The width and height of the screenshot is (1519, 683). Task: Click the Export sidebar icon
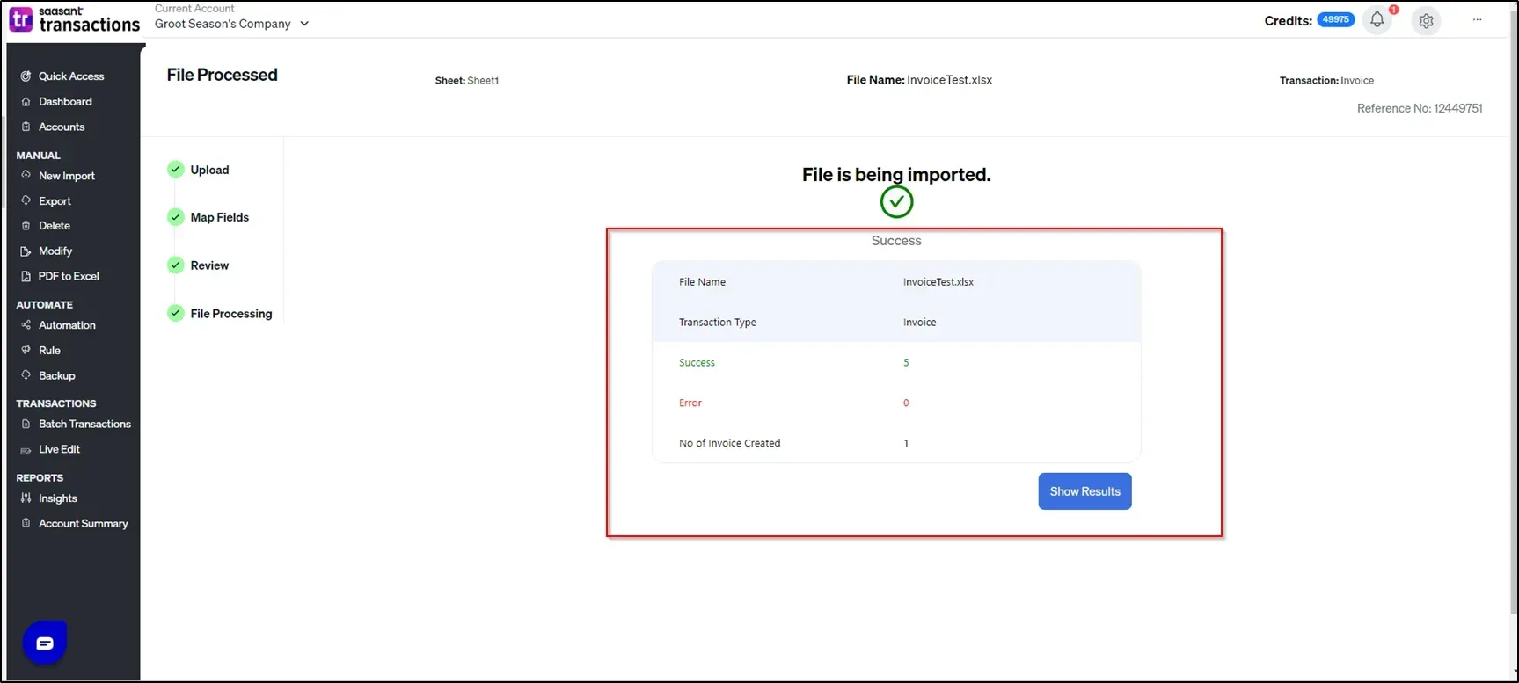(x=26, y=201)
